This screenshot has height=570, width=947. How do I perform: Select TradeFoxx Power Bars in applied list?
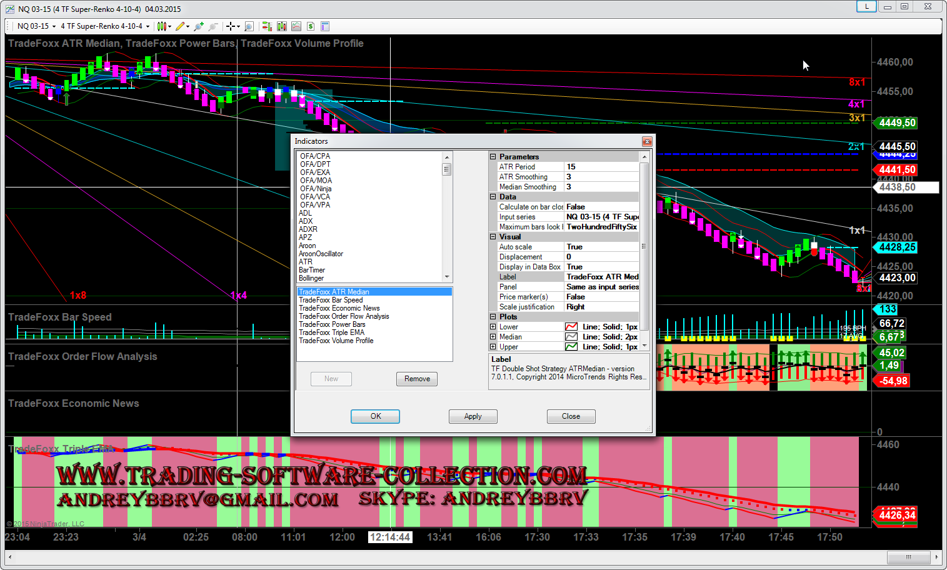pyautogui.click(x=332, y=324)
